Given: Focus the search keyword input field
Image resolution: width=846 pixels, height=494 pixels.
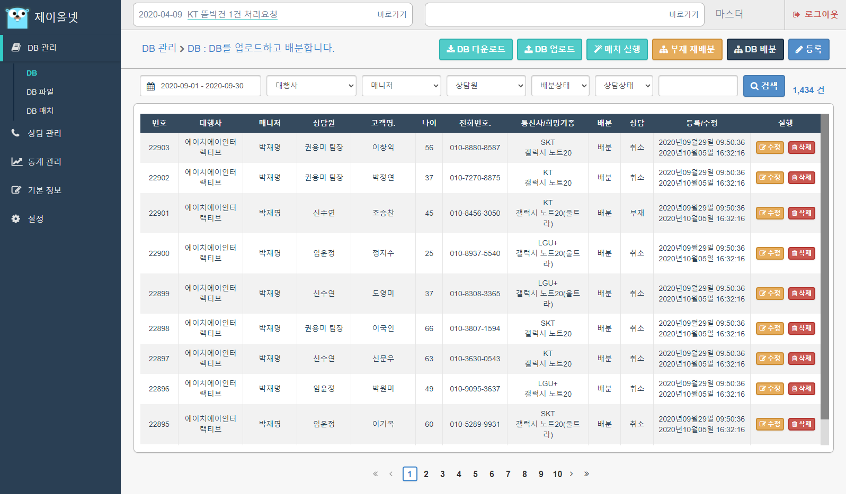Looking at the screenshot, I should tap(698, 86).
